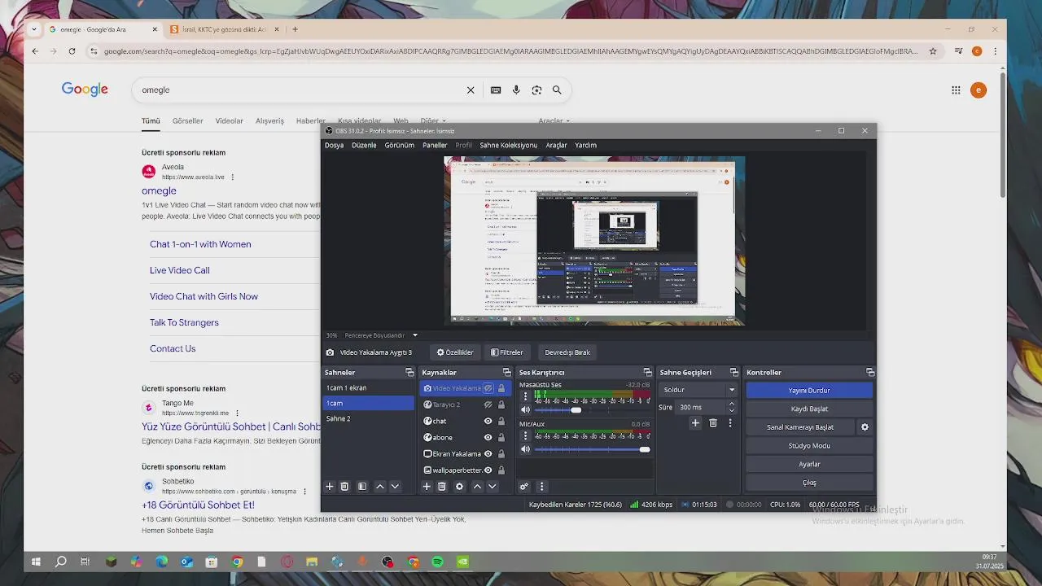The image size is (1042, 586).
Task: Toggle lock on chat source
Action: pos(501,421)
